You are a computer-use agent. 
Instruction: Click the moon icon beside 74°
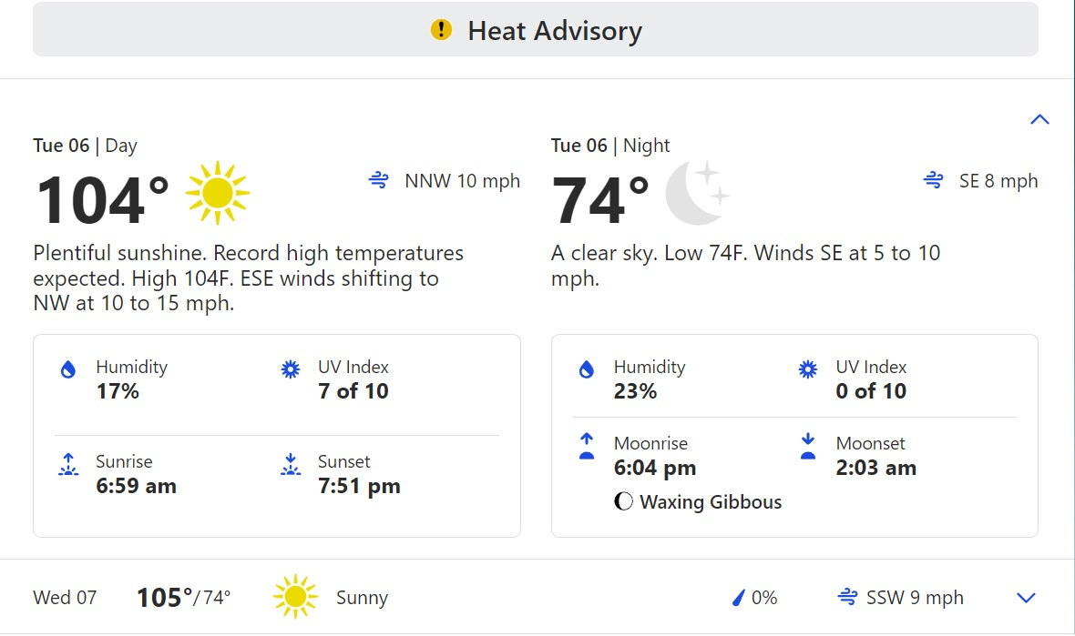click(x=697, y=193)
